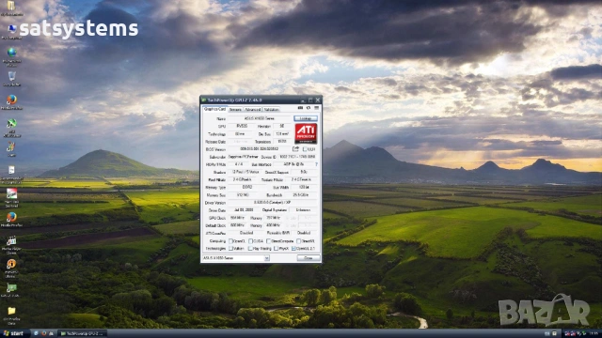The height and width of the screenshot is (338, 602).
Task: Click the ATI Radeon logo
Action: pos(306,133)
